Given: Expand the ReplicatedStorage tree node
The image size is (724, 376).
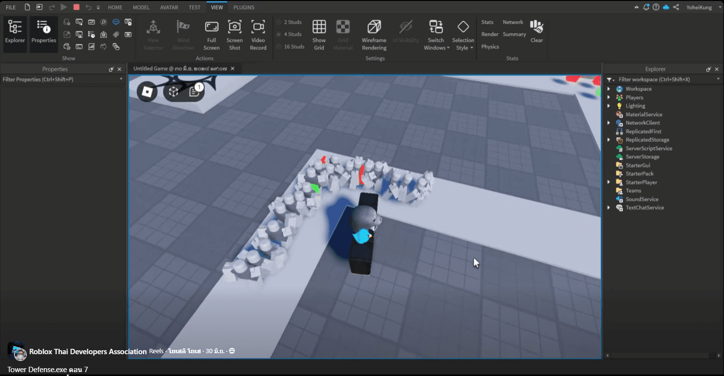Looking at the screenshot, I should (x=609, y=140).
